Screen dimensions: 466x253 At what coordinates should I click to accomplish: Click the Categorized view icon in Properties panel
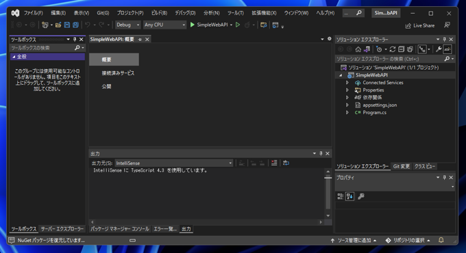coord(341,196)
